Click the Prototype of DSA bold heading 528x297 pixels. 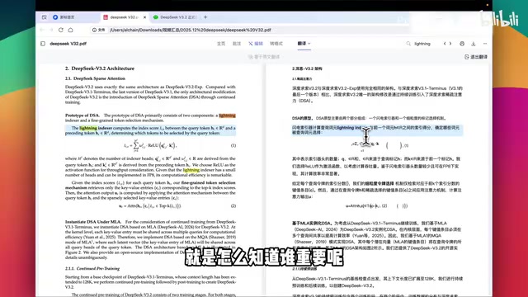pyautogui.click(x=82, y=115)
